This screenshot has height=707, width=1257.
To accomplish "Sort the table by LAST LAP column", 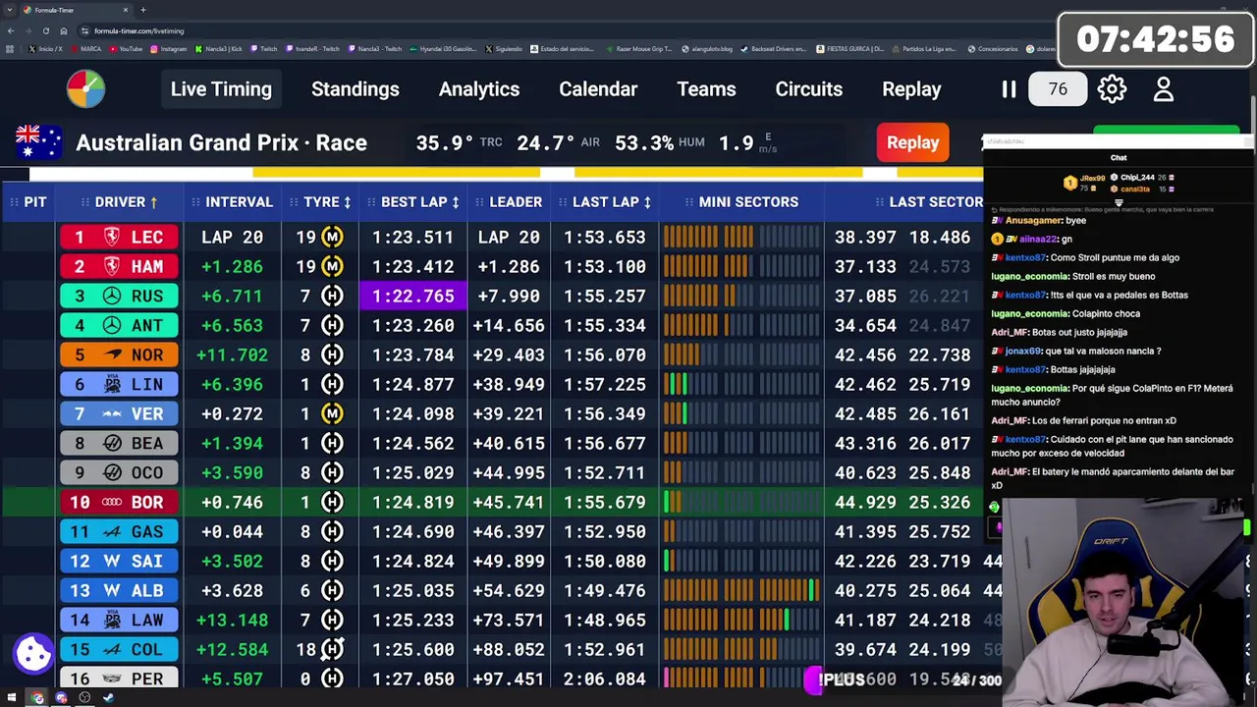I will [x=606, y=201].
